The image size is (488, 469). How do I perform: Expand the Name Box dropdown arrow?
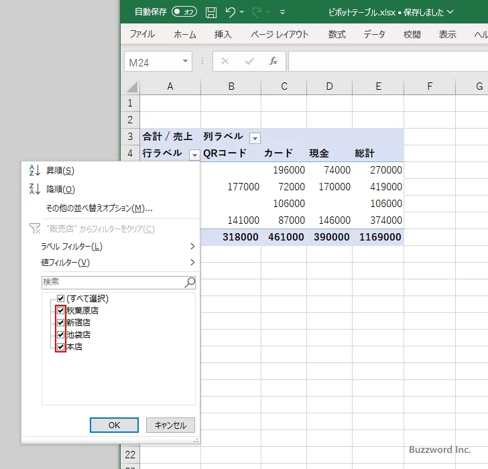point(185,61)
